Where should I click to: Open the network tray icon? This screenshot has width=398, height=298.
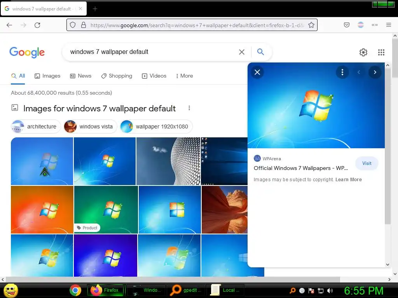[321, 291]
